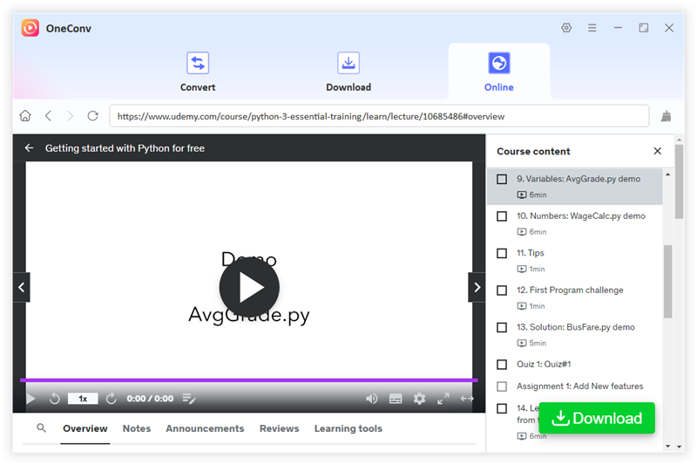Open playback speed 1x selector

click(83, 399)
